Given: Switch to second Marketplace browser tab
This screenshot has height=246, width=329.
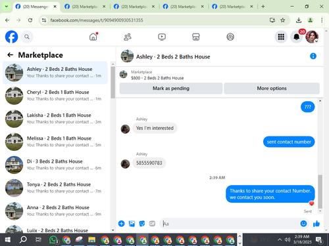Looking at the screenshot, I should coord(85,7).
